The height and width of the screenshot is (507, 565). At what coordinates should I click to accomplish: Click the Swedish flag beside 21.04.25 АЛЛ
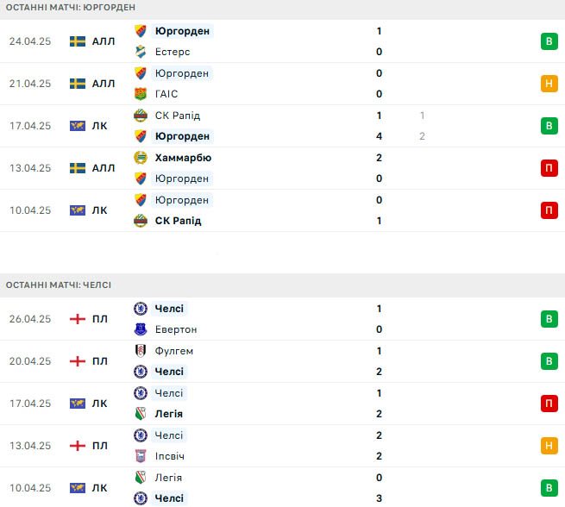(78, 84)
